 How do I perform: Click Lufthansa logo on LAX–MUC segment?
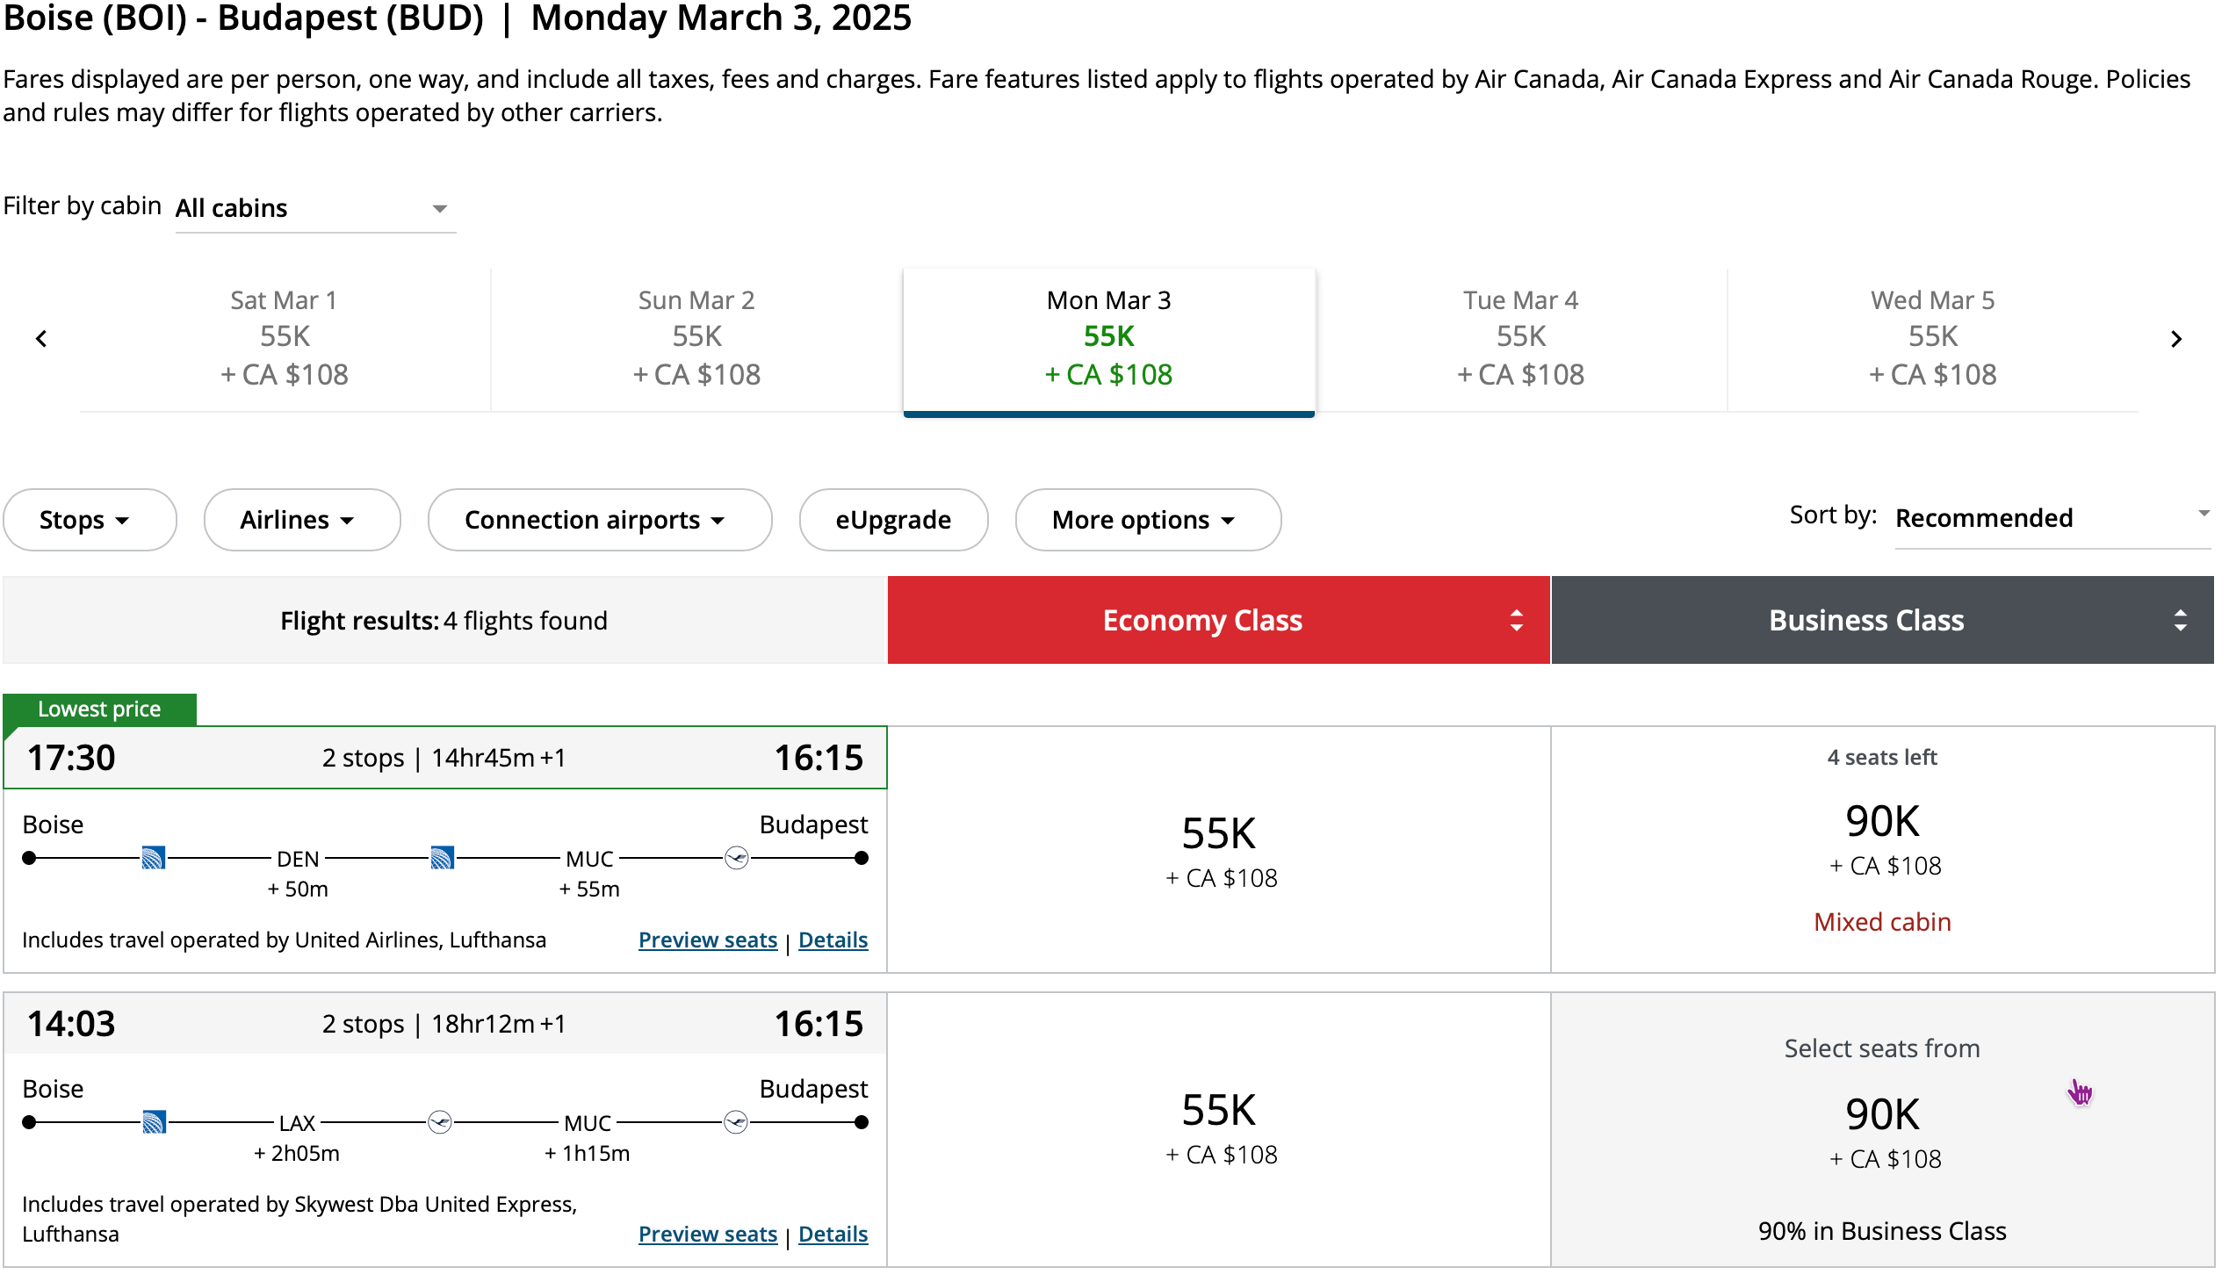pyautogui.click(x=439, y=1122)
